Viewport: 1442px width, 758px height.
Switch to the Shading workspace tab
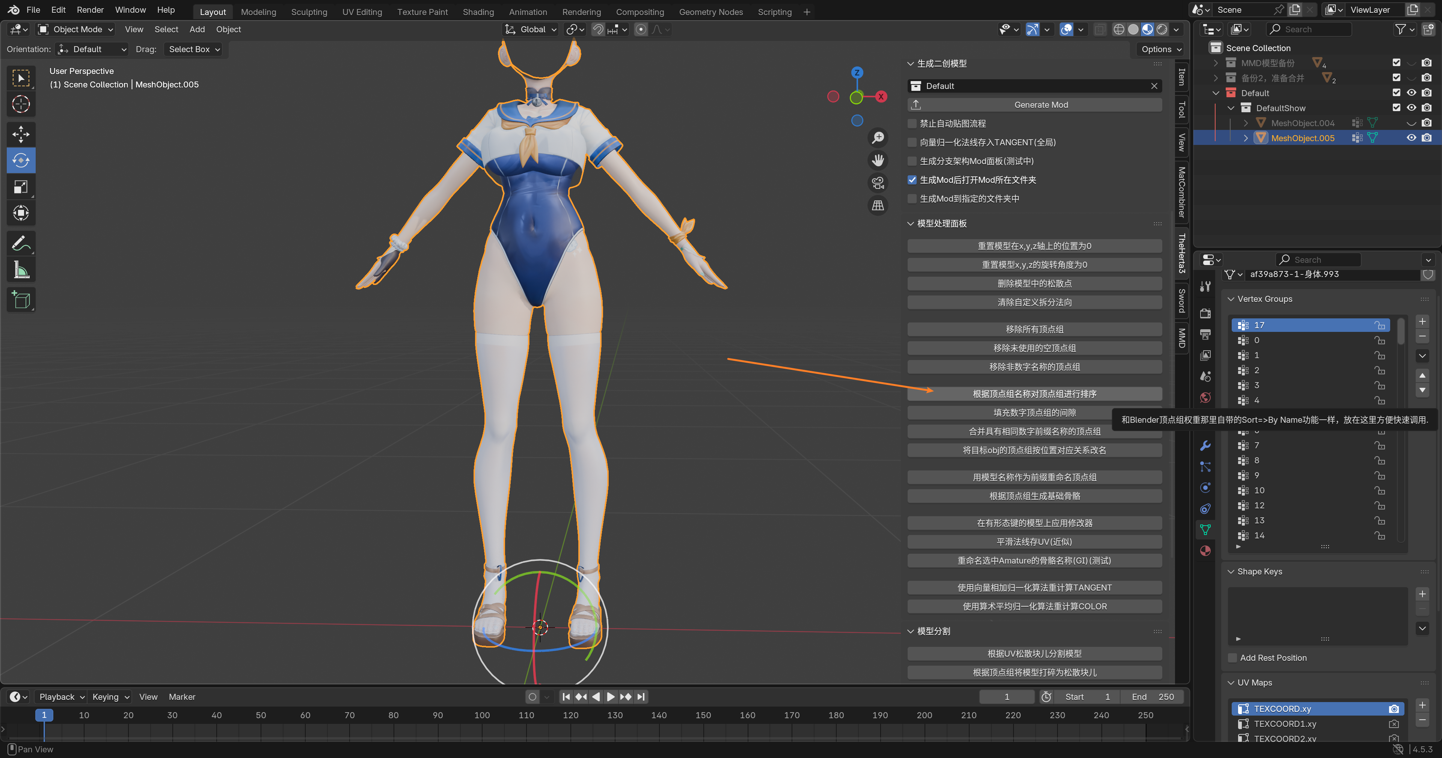coord(478,12)
